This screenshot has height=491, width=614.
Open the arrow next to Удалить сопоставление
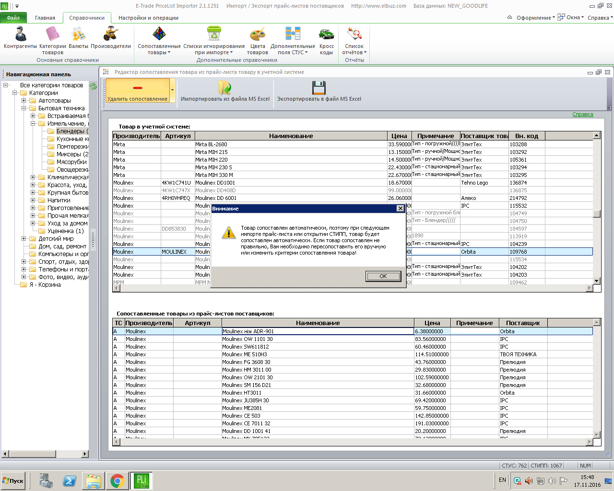(173, 91)
